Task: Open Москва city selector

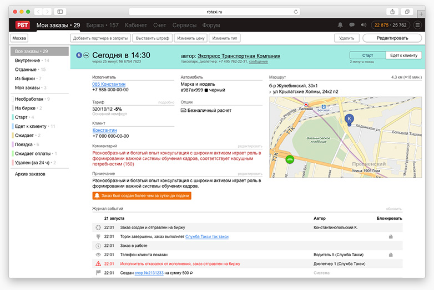Action: (x=19, y=38)
